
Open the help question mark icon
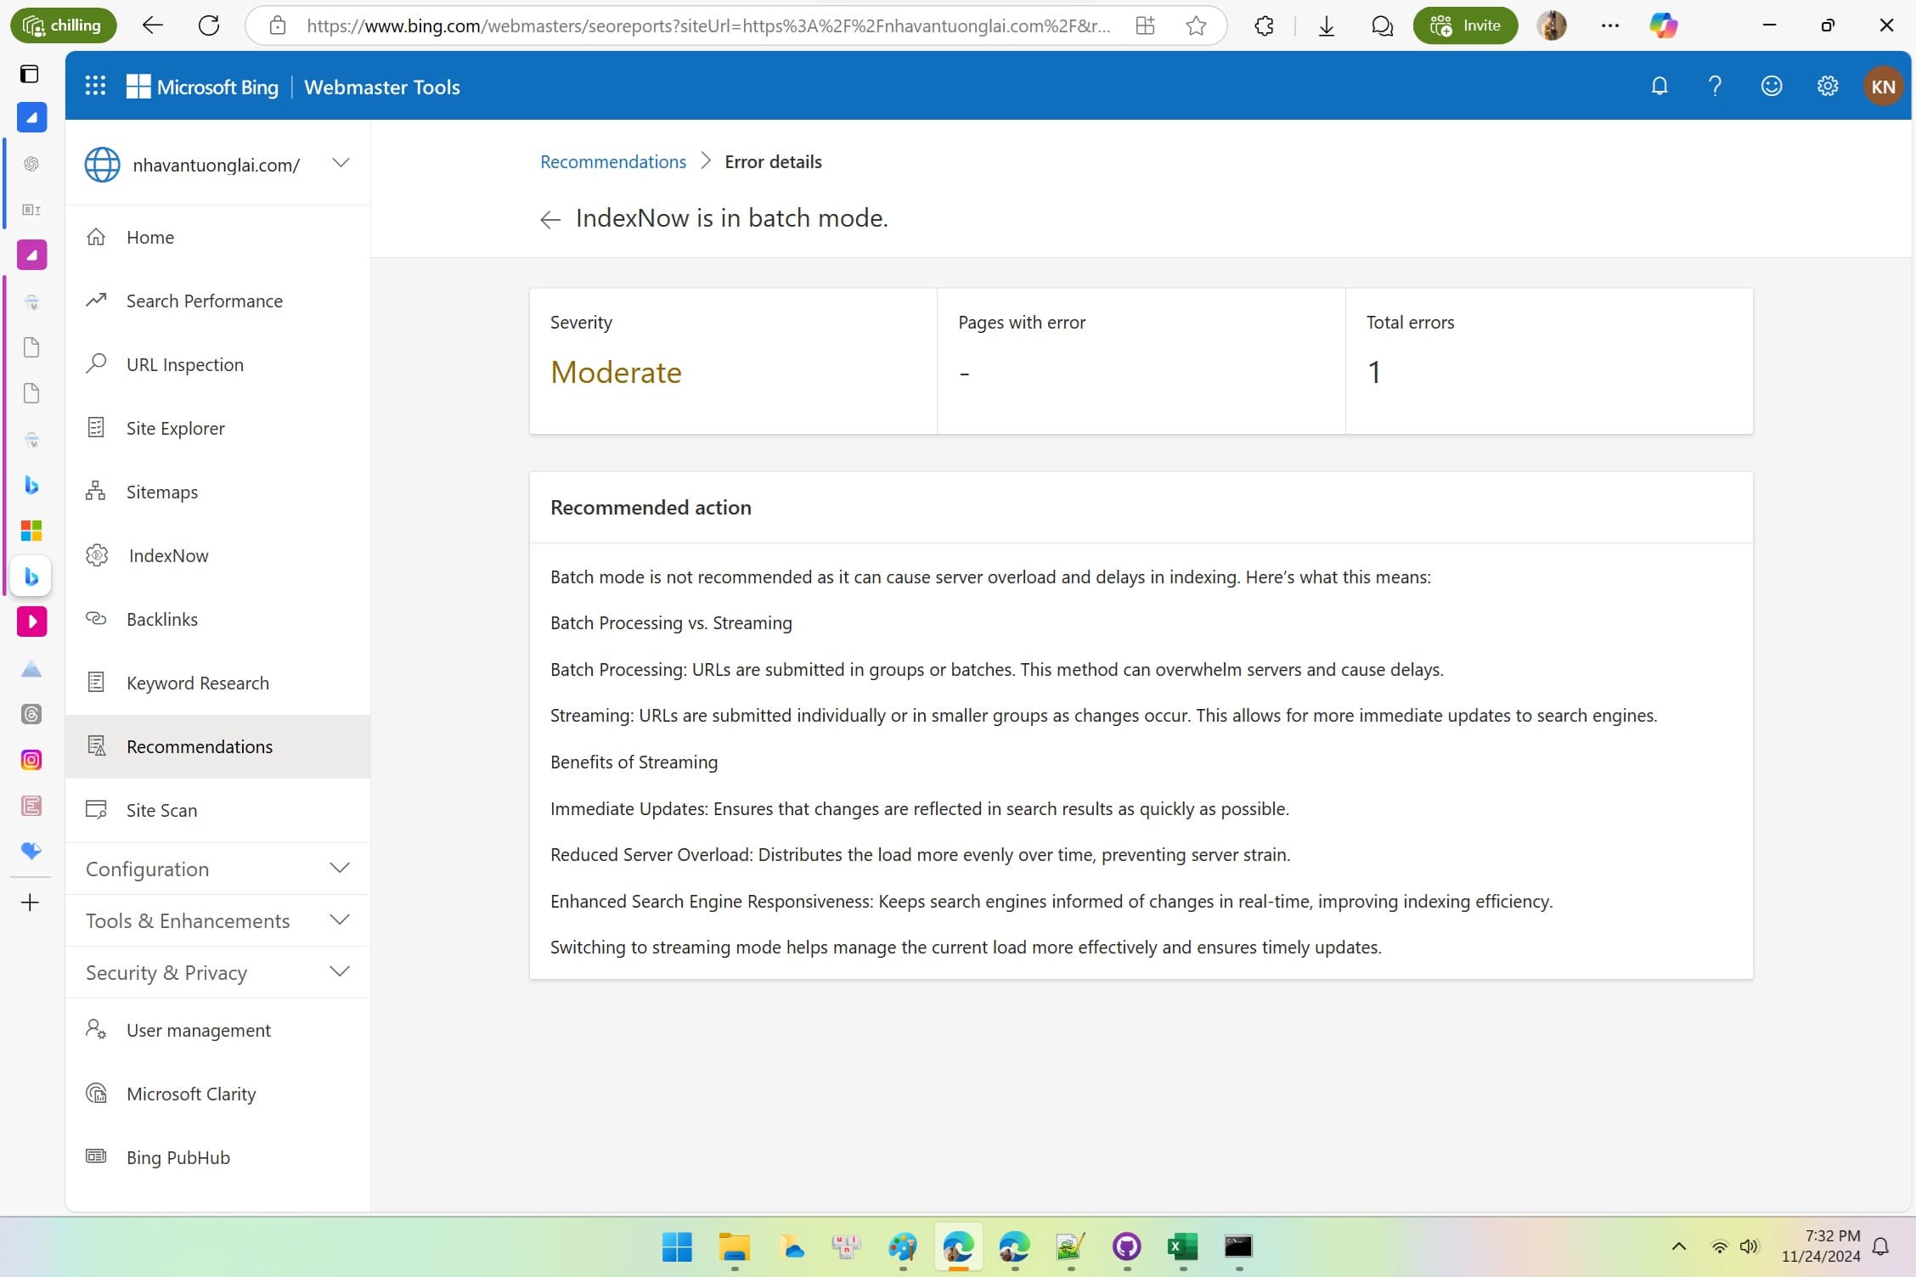tap(1715, 86)
